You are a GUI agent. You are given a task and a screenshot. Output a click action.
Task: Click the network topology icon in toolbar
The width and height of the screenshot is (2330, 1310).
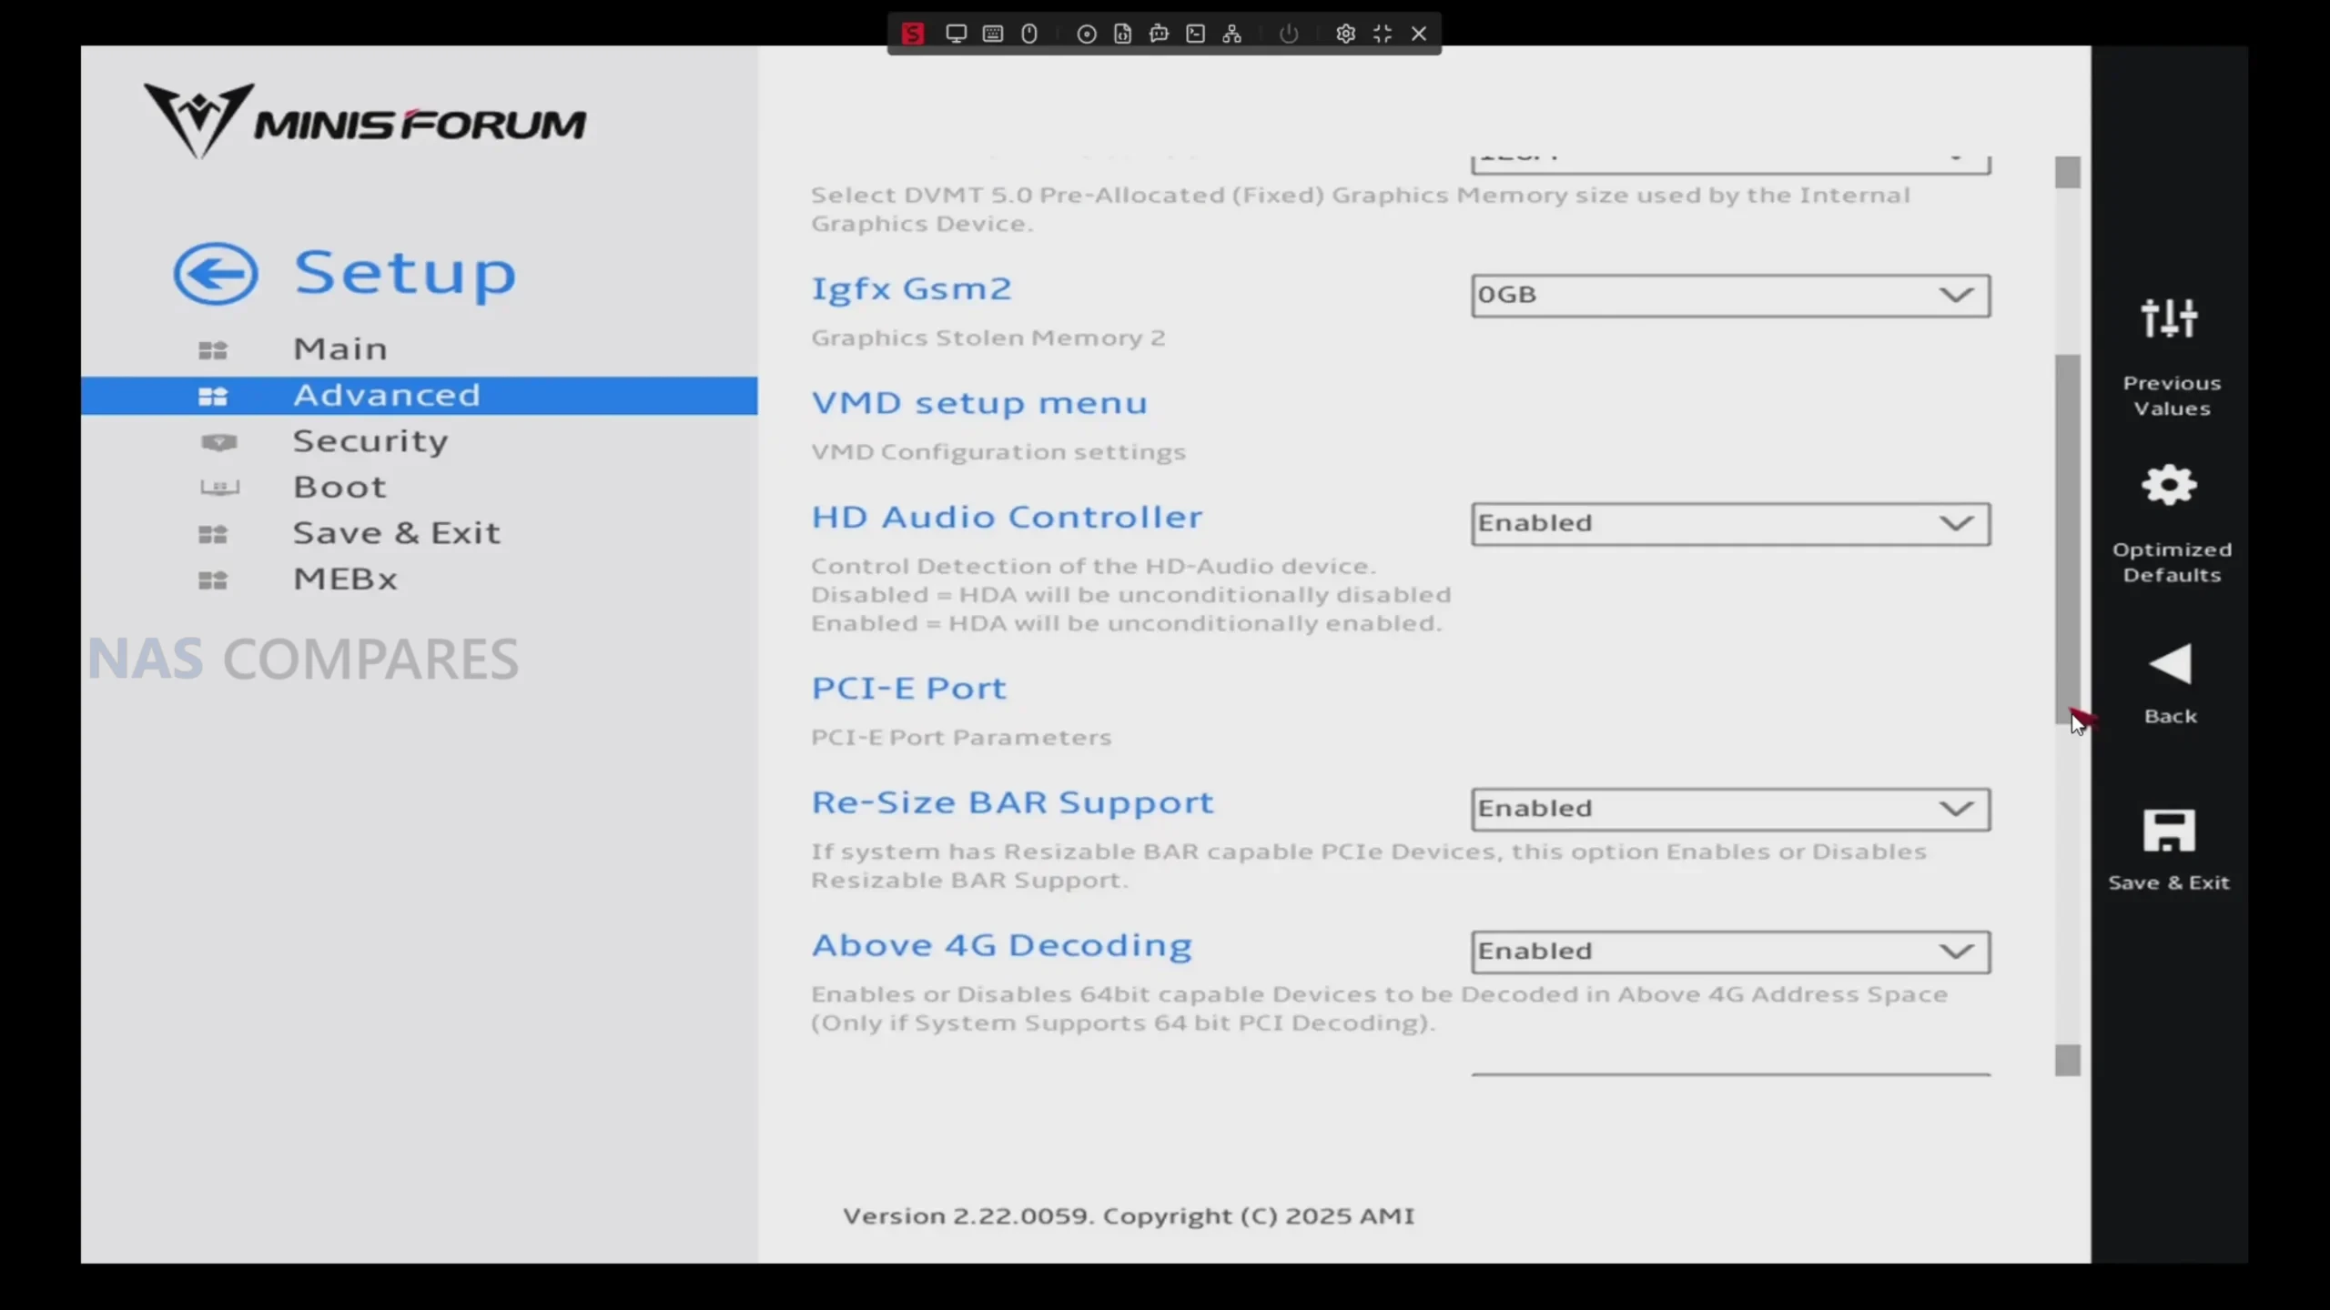(x=1232, y=34)
